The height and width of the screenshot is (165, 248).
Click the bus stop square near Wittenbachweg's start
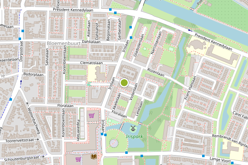click(11, 99)
